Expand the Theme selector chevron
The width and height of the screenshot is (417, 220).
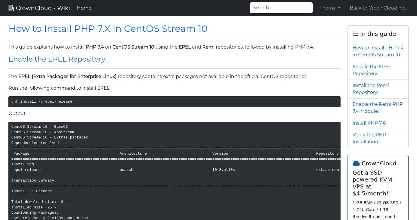click(339, 8)
